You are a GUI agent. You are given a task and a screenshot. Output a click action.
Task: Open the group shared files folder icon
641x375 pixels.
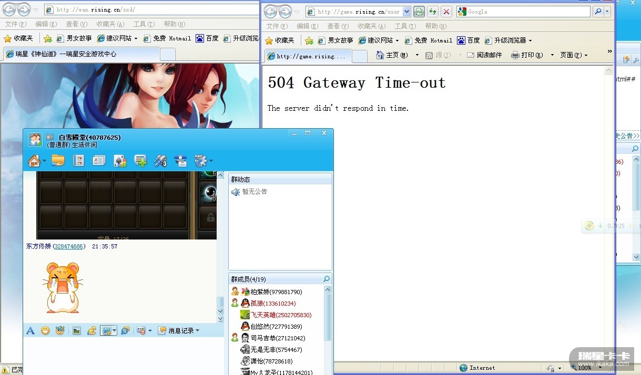pos(58,161)
